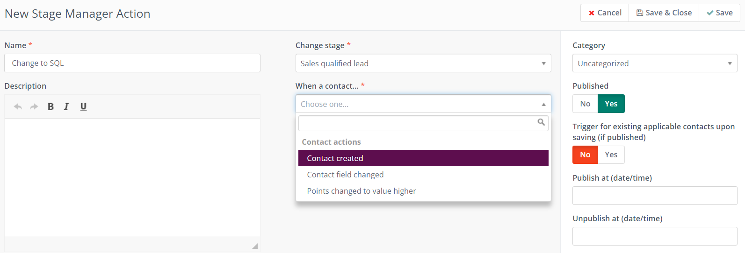Click the undo arrow in description editor
This screenshot has width=745, height=253.
(18, 106)
